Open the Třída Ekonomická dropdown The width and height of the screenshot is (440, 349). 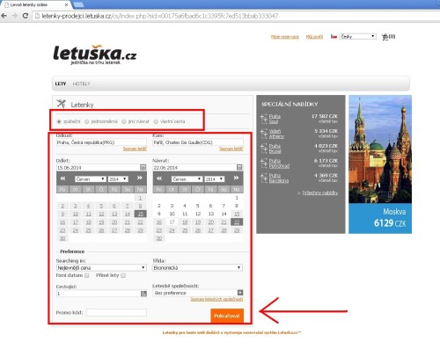point(197,267)
